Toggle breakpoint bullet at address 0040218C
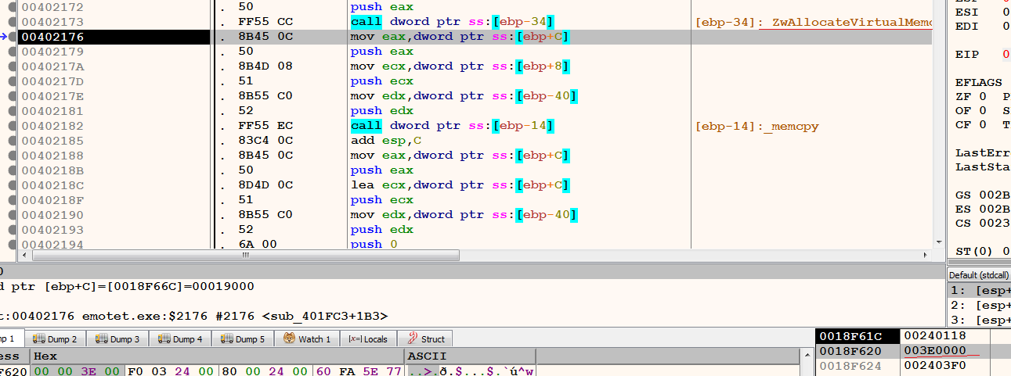Image resolution: width=1011 pixels, height=376 pixels. (13, 185)
